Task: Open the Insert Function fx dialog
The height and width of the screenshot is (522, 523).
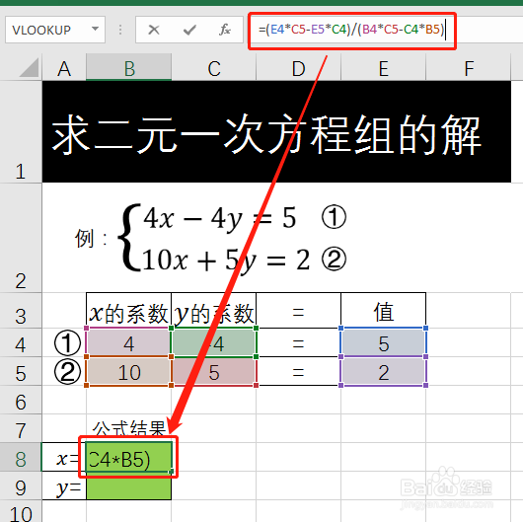Action: pos(225,30)
